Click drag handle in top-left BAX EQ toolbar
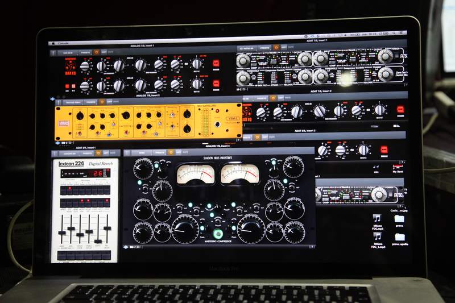Image resolution: width=455 pixels, height=303 pixels. [53, 53]
